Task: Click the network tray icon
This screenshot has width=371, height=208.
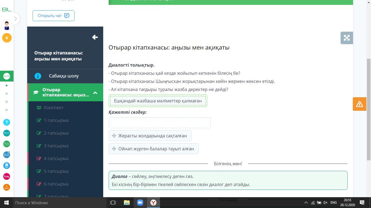Action: point(313,203)
